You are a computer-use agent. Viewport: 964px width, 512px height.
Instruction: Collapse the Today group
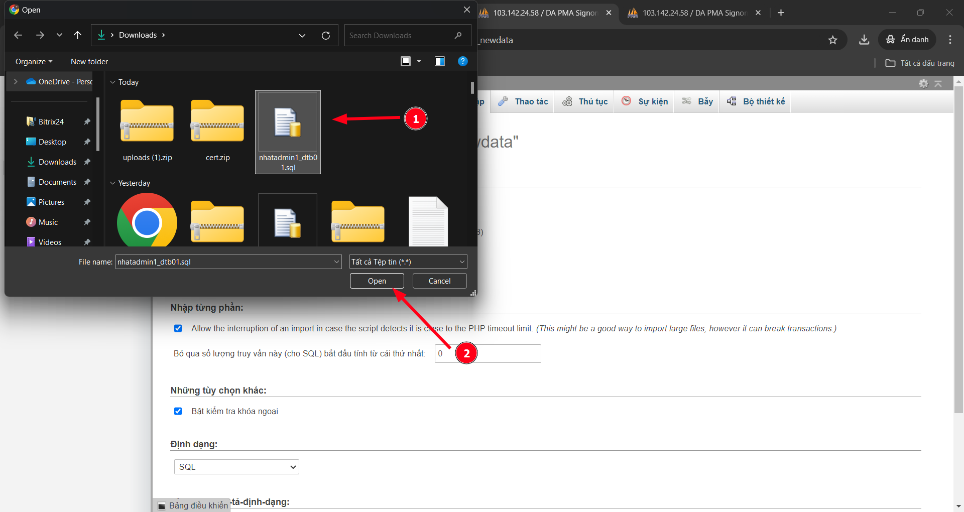(112, 82)
